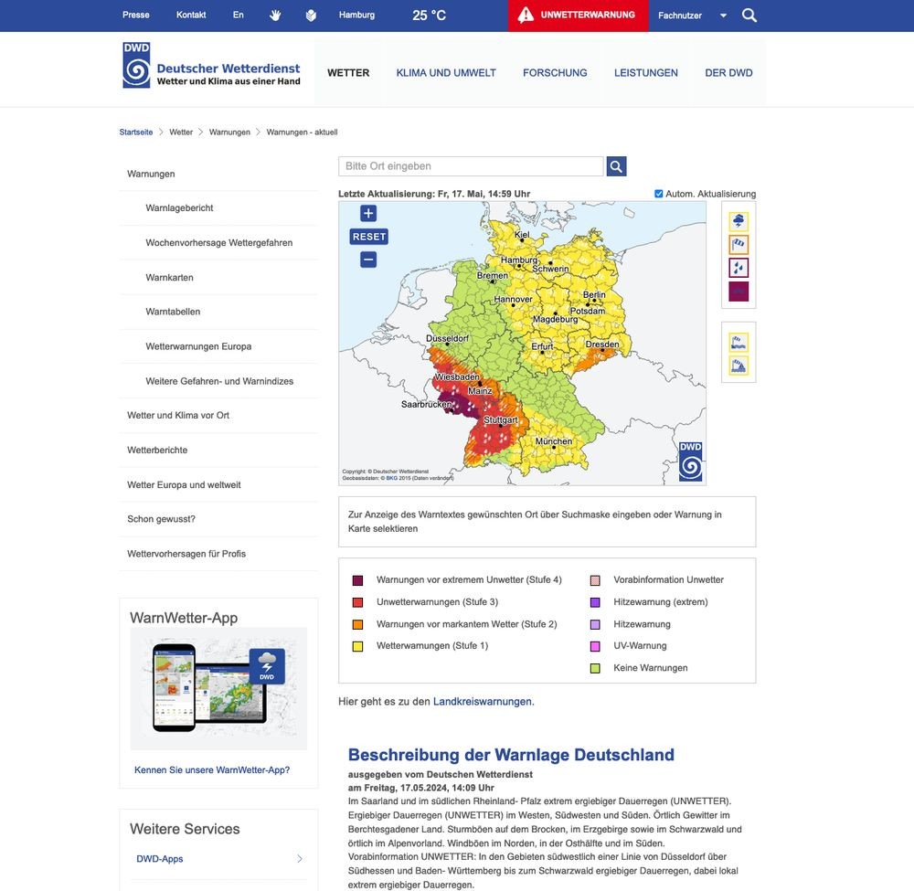The image size is (914, 891).
Task: Click the red warning triangle icon
Action: pos(526,15)
